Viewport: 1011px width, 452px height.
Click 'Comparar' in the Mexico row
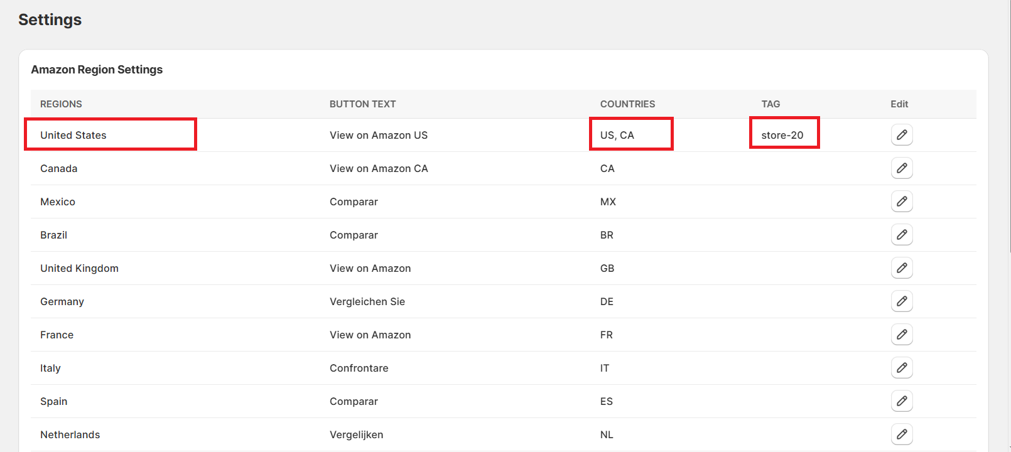point(354,202)
